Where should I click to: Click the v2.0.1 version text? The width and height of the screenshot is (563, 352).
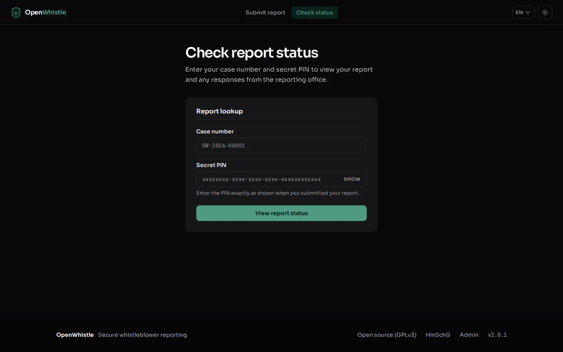pyautogui.click(x=497, y=335)
